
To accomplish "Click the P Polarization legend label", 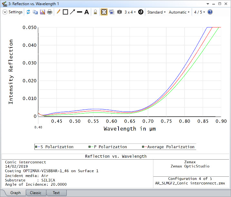I will click(110, 147).
